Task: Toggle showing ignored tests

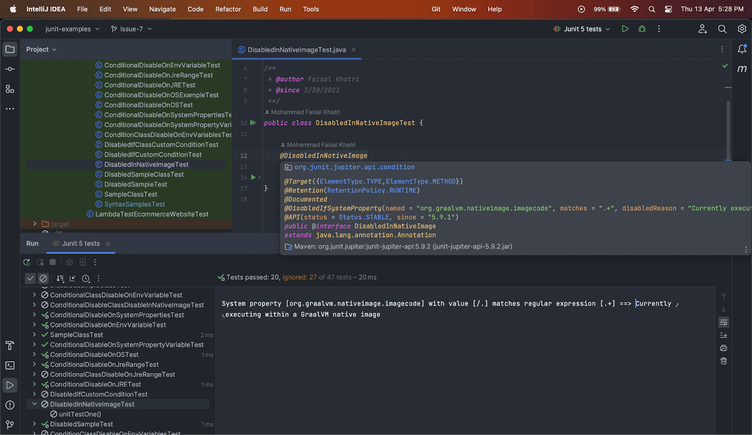Action: pos(43,278)
